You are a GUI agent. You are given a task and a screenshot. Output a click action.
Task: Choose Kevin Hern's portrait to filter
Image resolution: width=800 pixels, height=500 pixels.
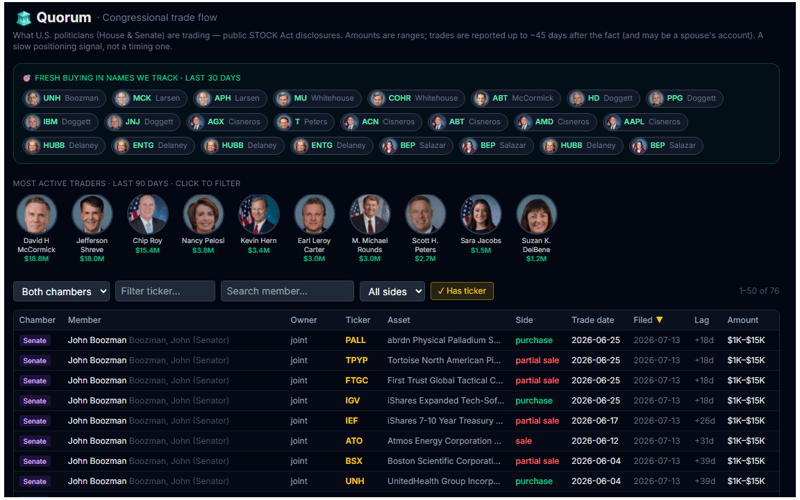coord(258,215)
